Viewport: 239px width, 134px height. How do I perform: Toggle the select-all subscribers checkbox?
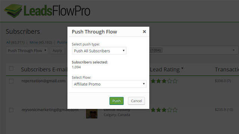pos(11,68)
